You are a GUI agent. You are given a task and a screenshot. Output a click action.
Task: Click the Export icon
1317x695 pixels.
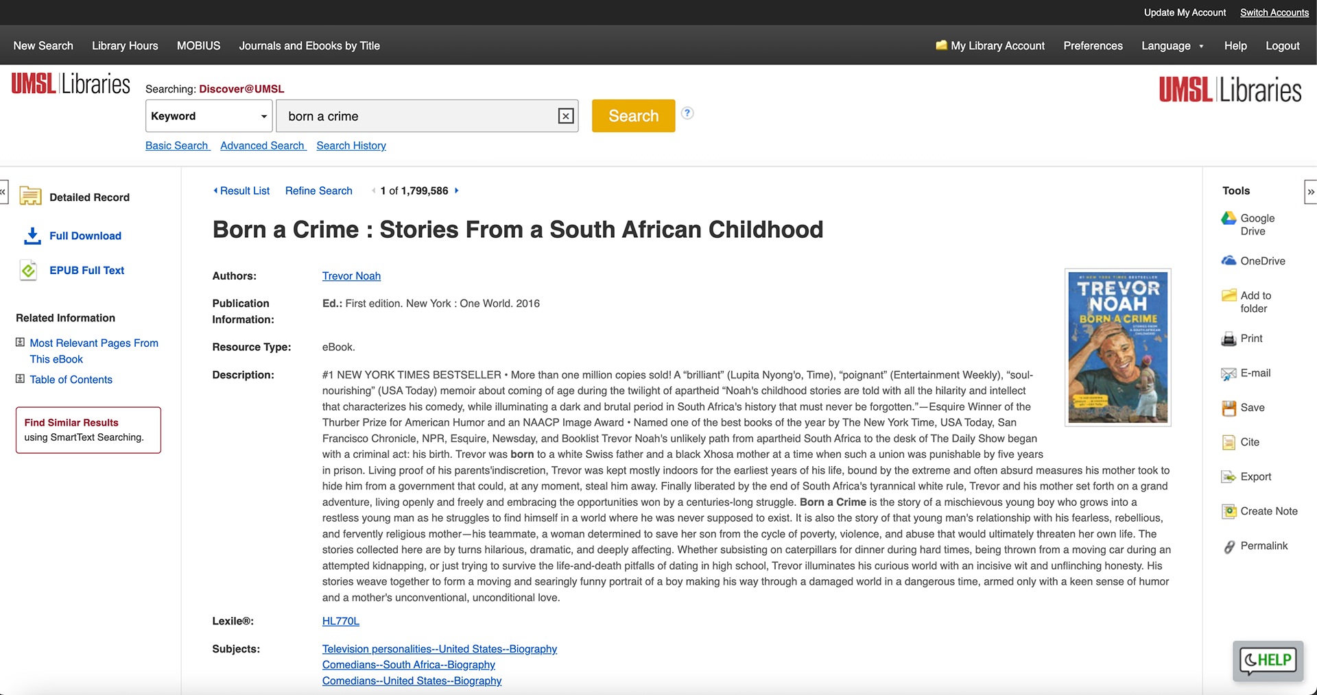pos(1229,476)
